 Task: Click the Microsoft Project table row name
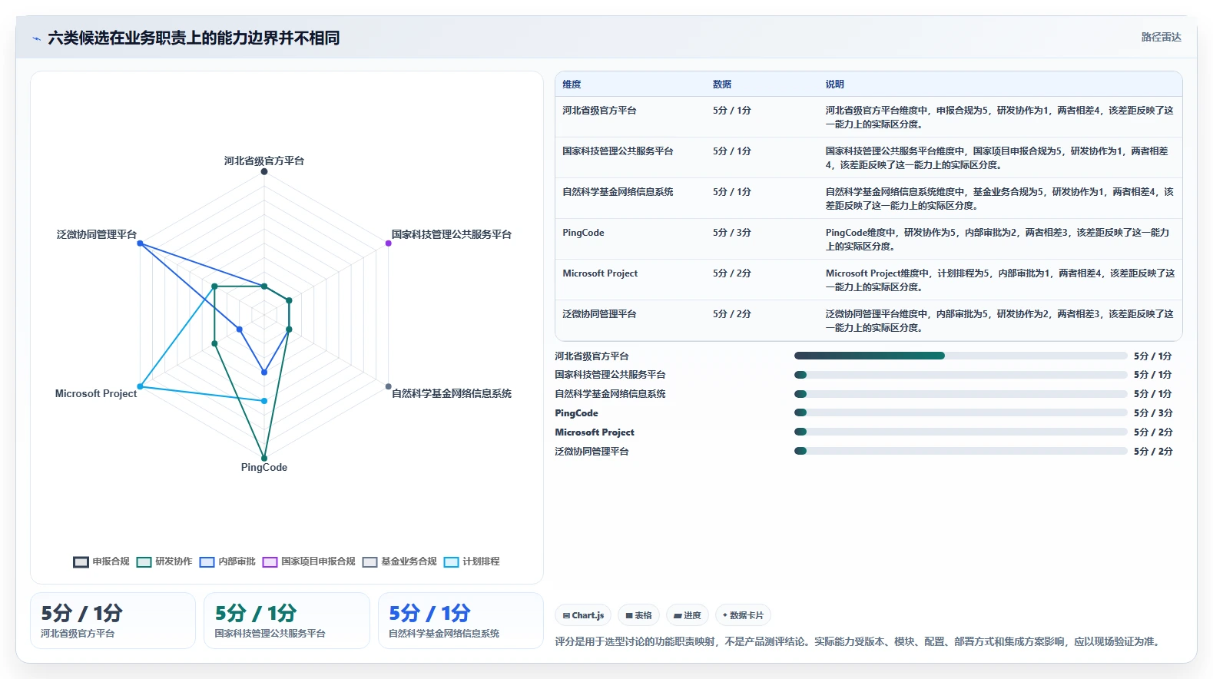pos(600,273)
